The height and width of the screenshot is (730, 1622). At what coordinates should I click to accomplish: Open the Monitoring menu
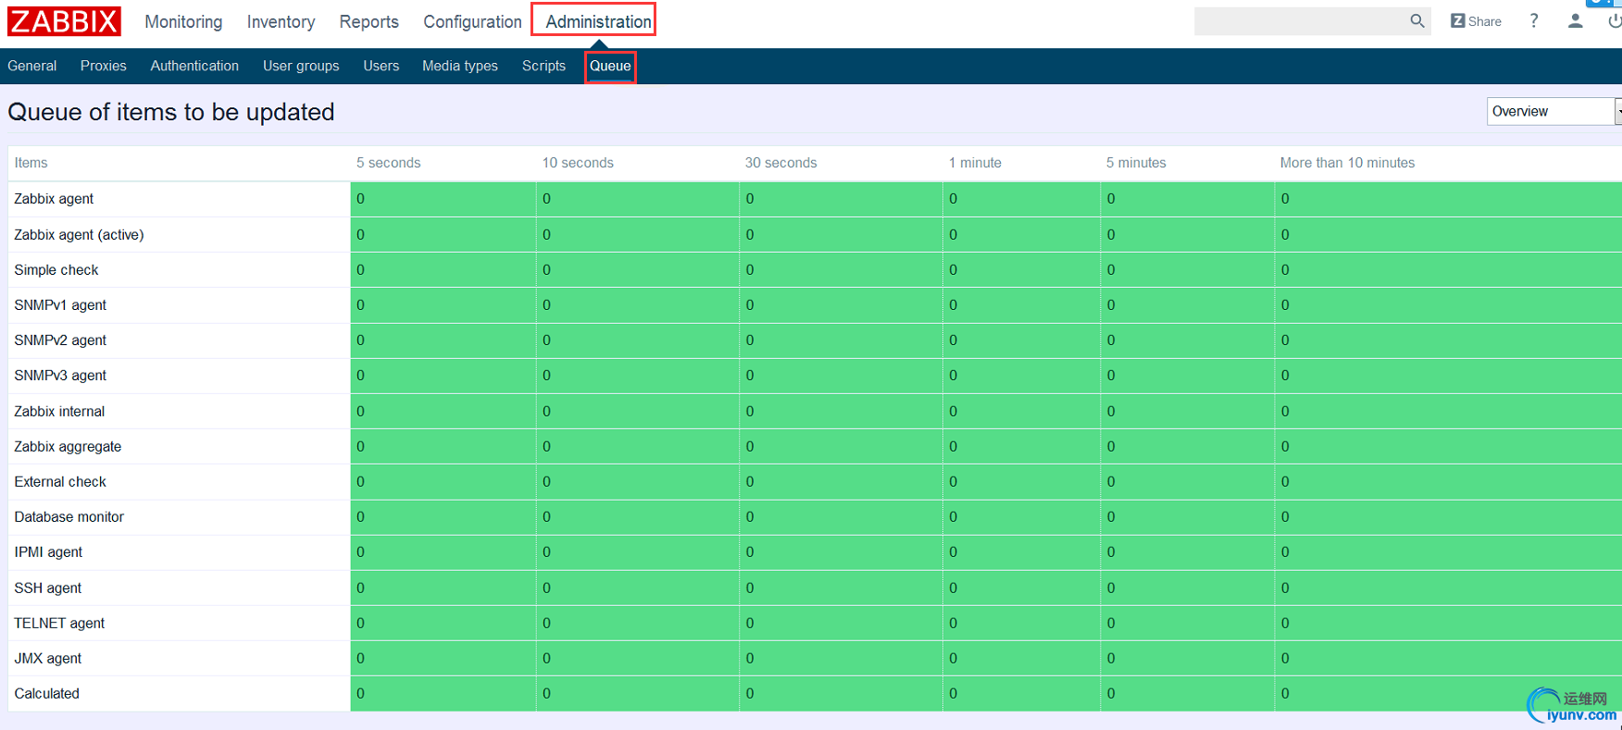[183, 21]
